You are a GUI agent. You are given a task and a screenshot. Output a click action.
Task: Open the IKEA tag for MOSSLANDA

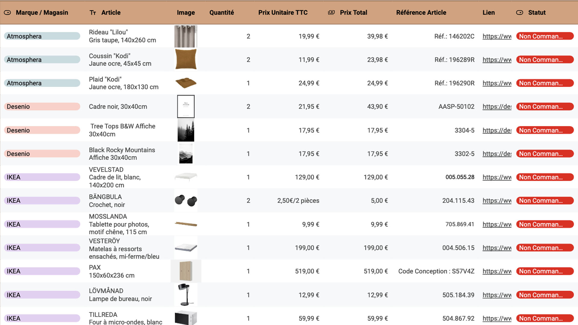pos(42,224)
